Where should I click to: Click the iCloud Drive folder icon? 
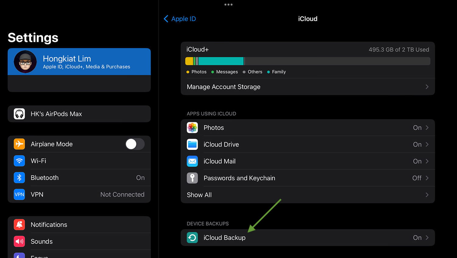(x=192, y=144)
